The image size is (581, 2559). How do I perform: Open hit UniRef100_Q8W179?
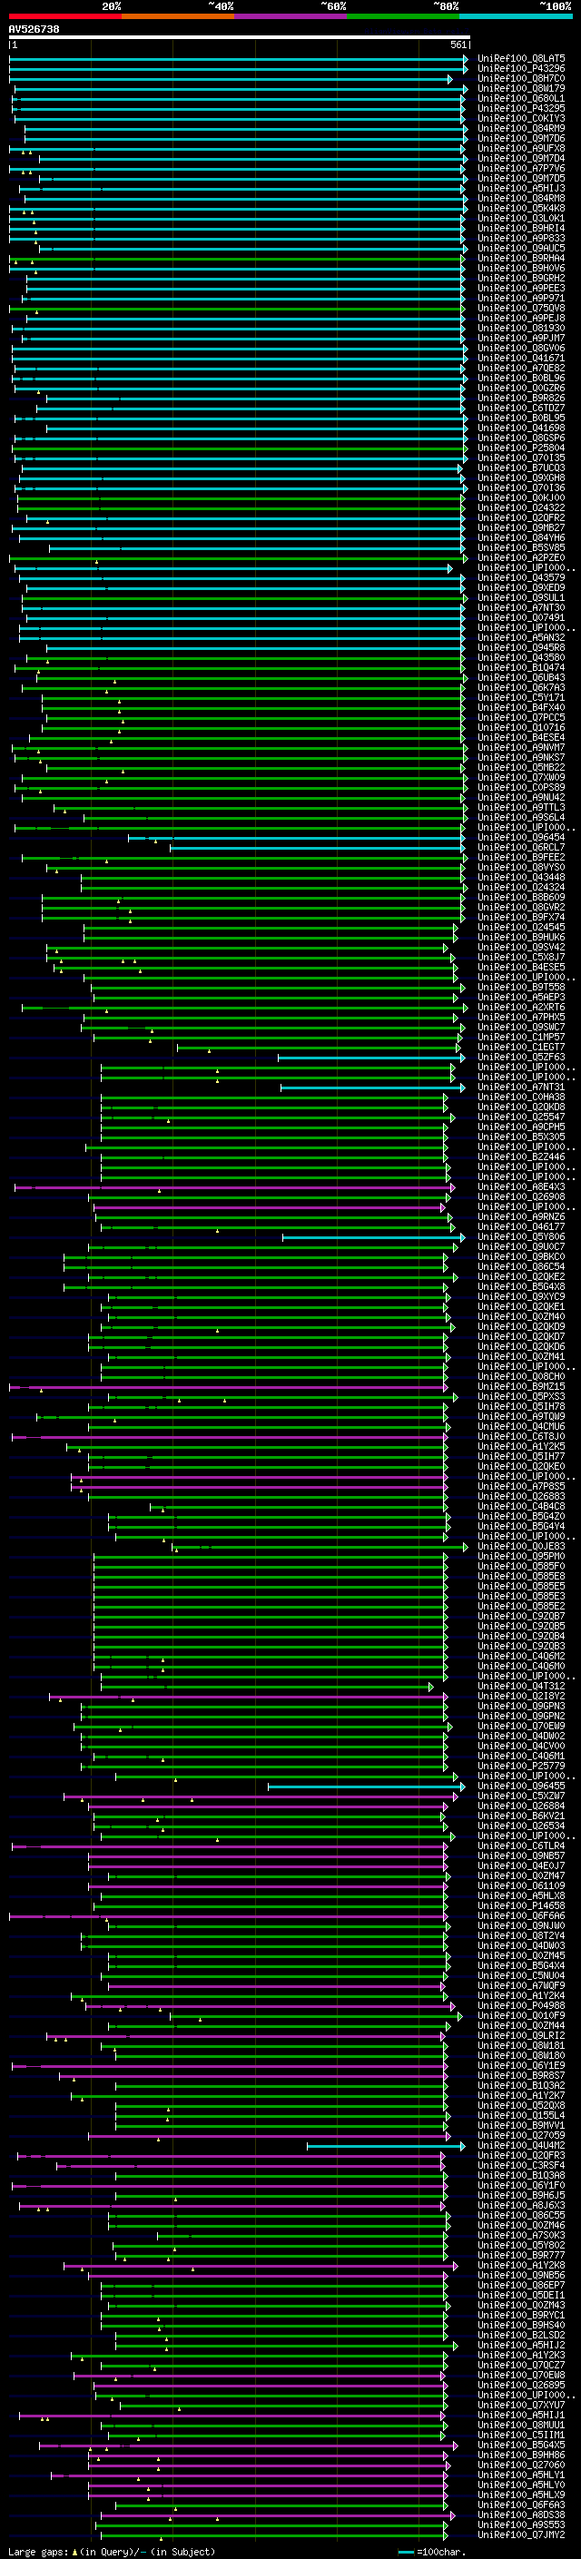click(x=521, y=88)
